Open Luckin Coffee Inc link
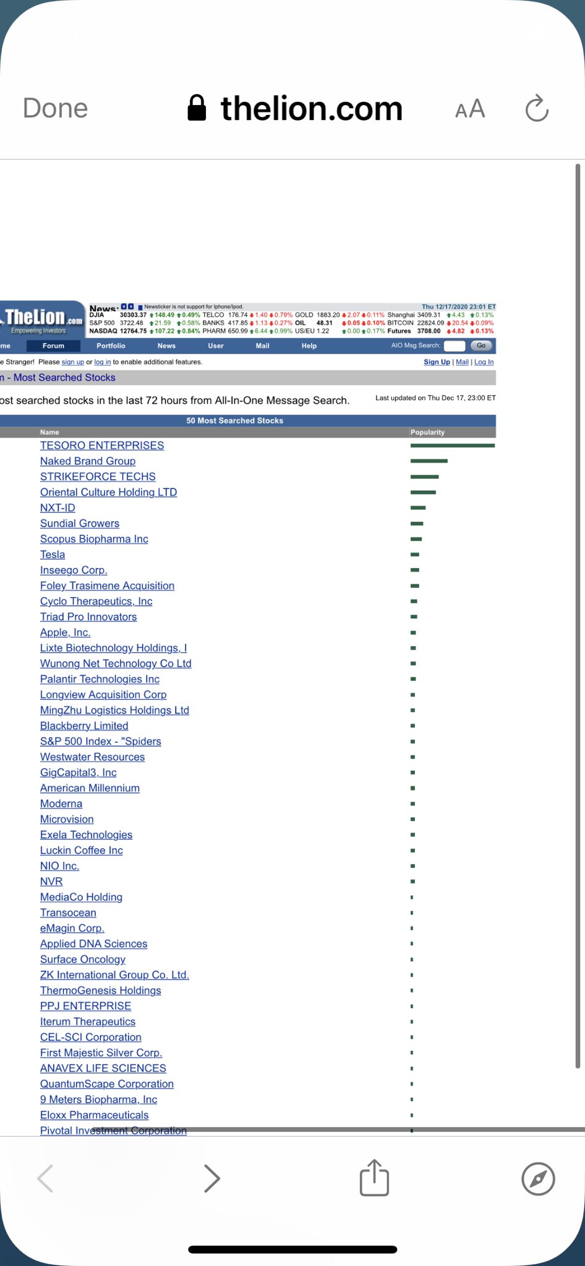This screenshot has height=1266, width=585. [81, 850]
